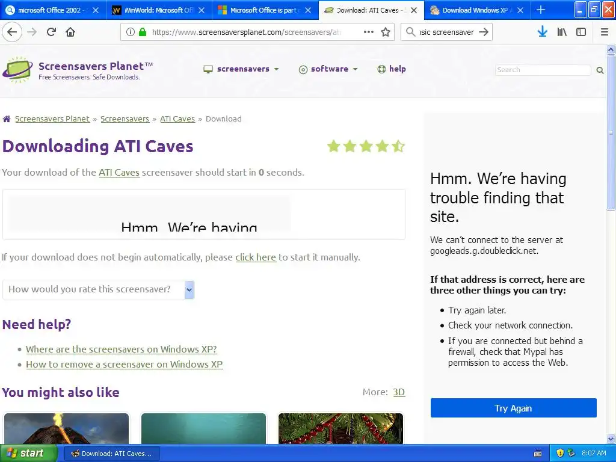Click the keyboard icon in taskbar
The height and width of the screenshot is (462, 616).
pyautogui.click(x=538, y=454)
